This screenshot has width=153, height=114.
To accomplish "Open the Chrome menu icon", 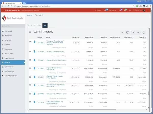I will tap(151, 6).
